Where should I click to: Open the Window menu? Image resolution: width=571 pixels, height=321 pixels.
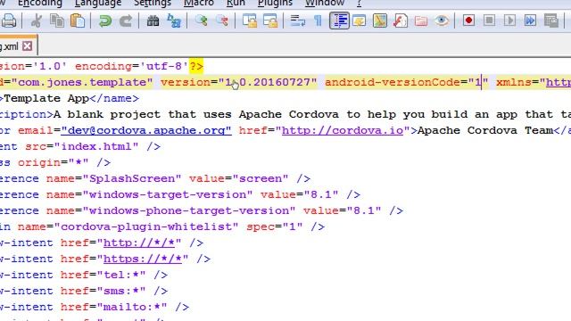[325, 4]
